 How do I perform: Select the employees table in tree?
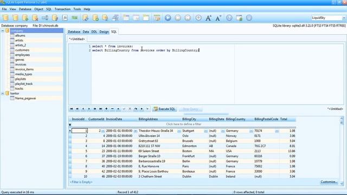tap(22, 55)
